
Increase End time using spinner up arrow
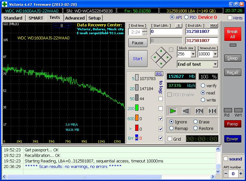coord(145,30)
